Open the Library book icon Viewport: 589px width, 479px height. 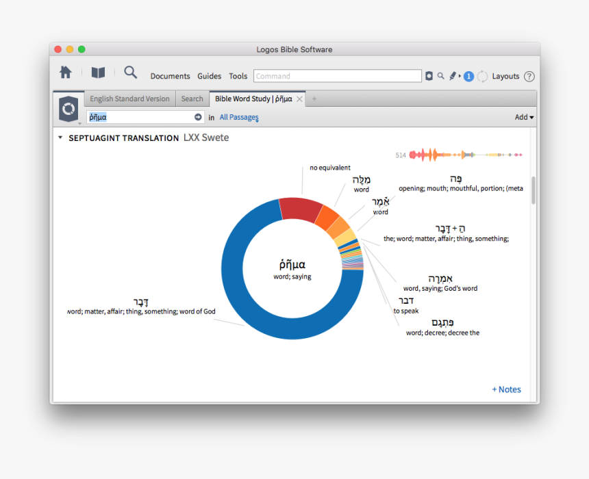98,73
